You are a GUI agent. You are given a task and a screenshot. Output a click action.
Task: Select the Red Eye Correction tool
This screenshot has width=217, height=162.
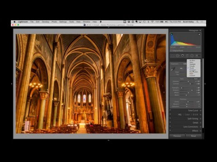tap(183, 55)
